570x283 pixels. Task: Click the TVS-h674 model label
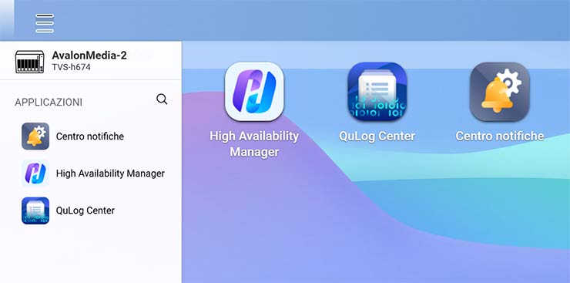pyautogui.click(x=71, y=67)
